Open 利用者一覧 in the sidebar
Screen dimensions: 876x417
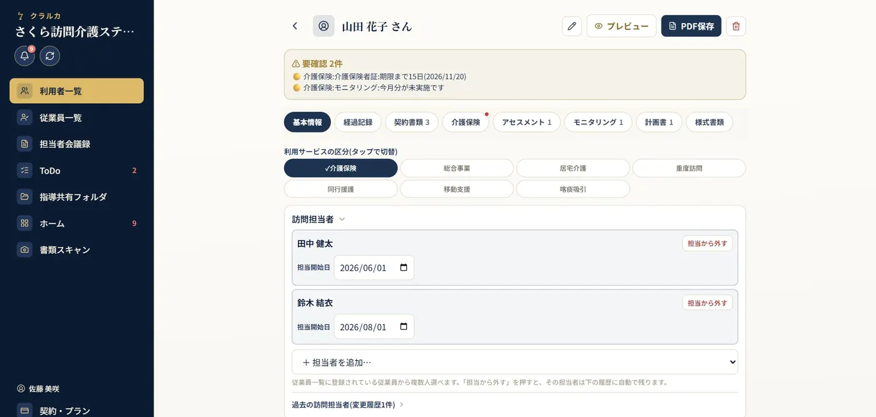point(76,91)
